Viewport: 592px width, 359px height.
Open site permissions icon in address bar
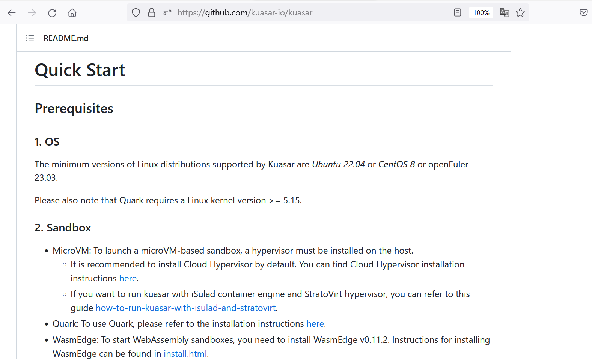coord(167,13)
